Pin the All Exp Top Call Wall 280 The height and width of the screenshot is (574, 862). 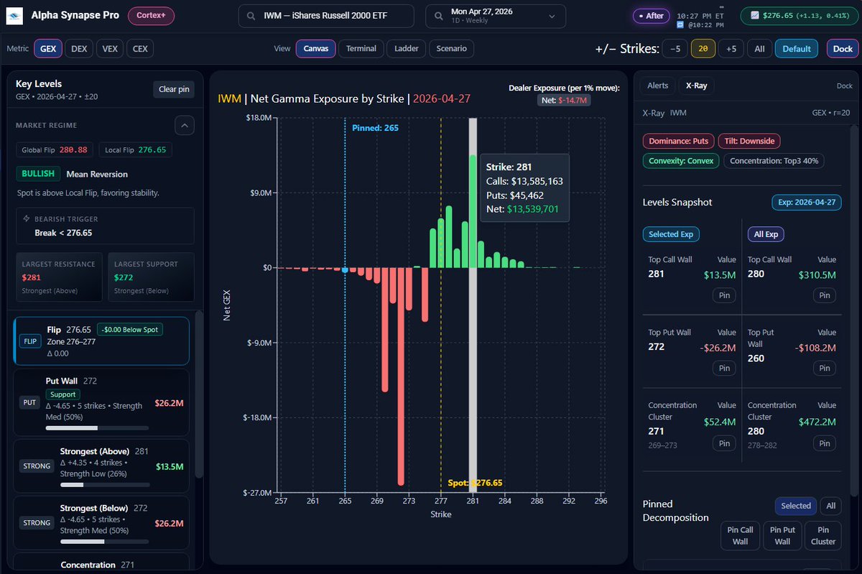click(x=825, y=295)
